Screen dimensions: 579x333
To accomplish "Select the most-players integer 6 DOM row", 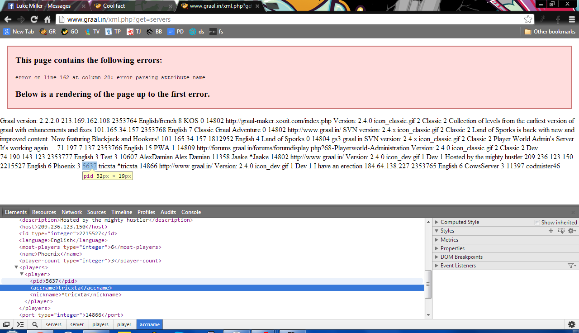I will pyautogui.click(x=213, y=247).
